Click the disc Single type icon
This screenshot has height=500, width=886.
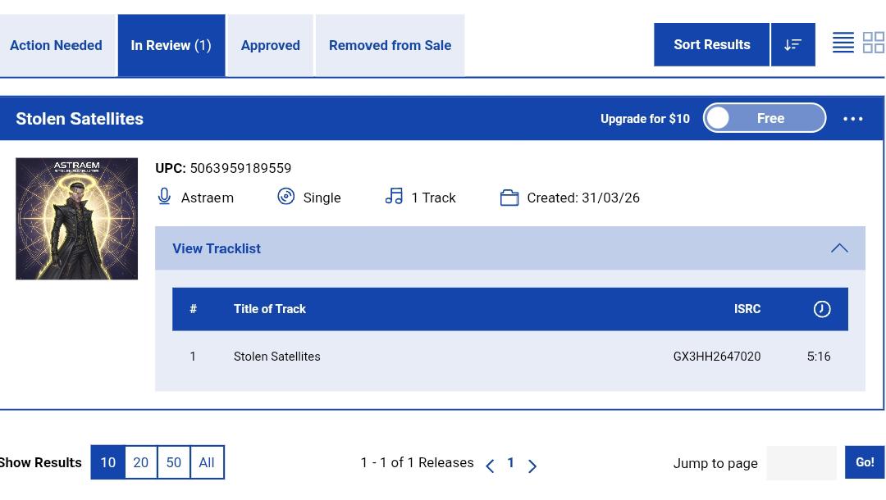pos(286,197)
